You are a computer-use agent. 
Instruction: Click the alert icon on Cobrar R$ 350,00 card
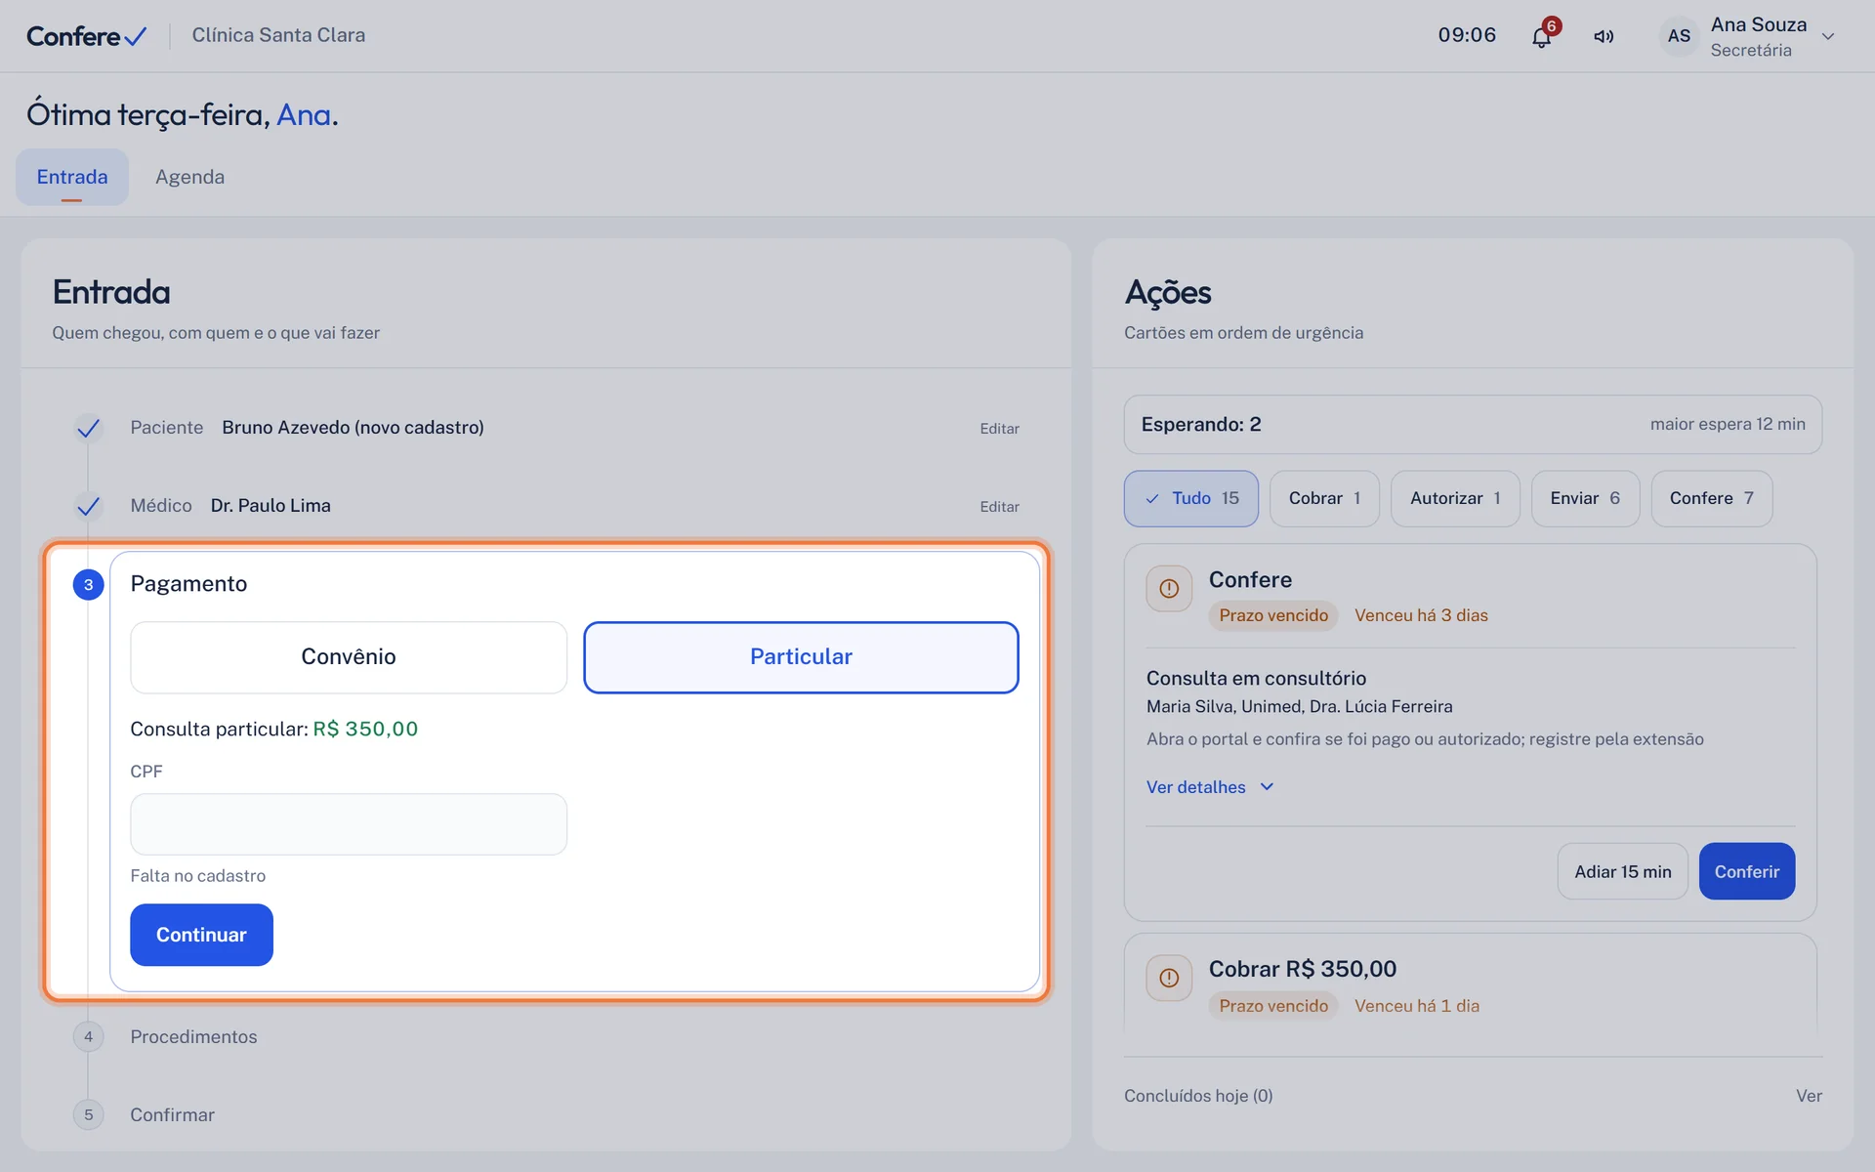point(1169,978)
